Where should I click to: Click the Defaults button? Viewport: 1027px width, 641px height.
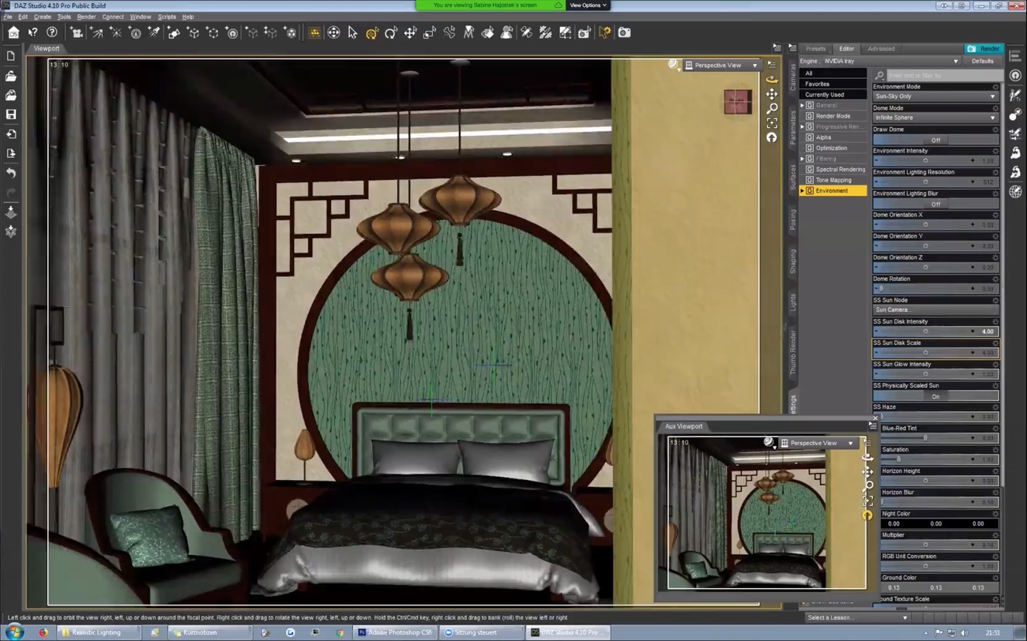click(984, 60)
